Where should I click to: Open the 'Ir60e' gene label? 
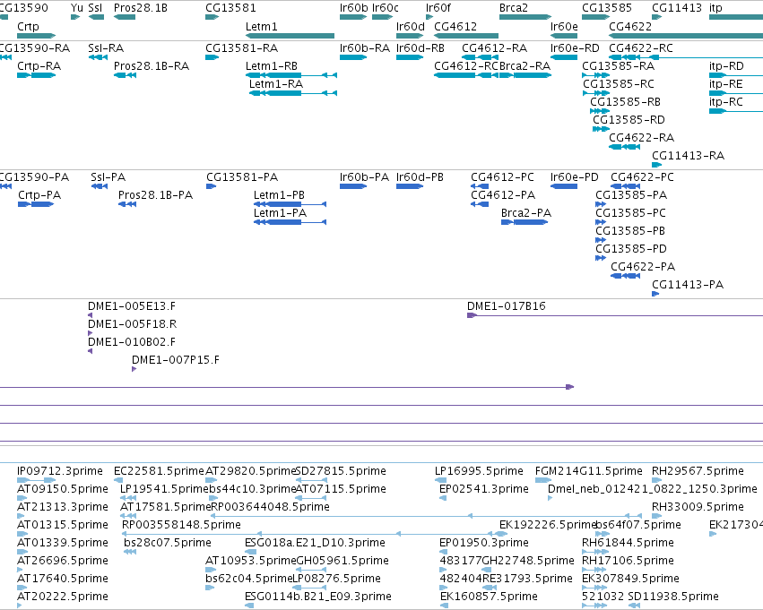[x=564, y=26]
